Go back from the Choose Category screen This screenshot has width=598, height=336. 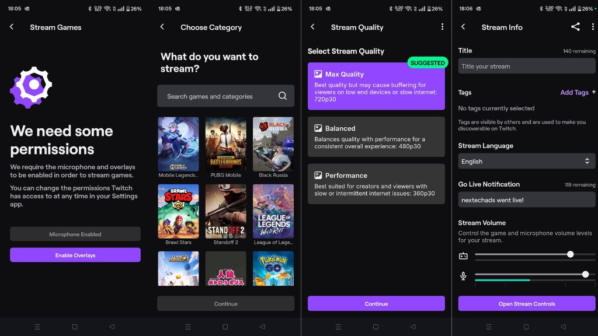coord(162,27)
